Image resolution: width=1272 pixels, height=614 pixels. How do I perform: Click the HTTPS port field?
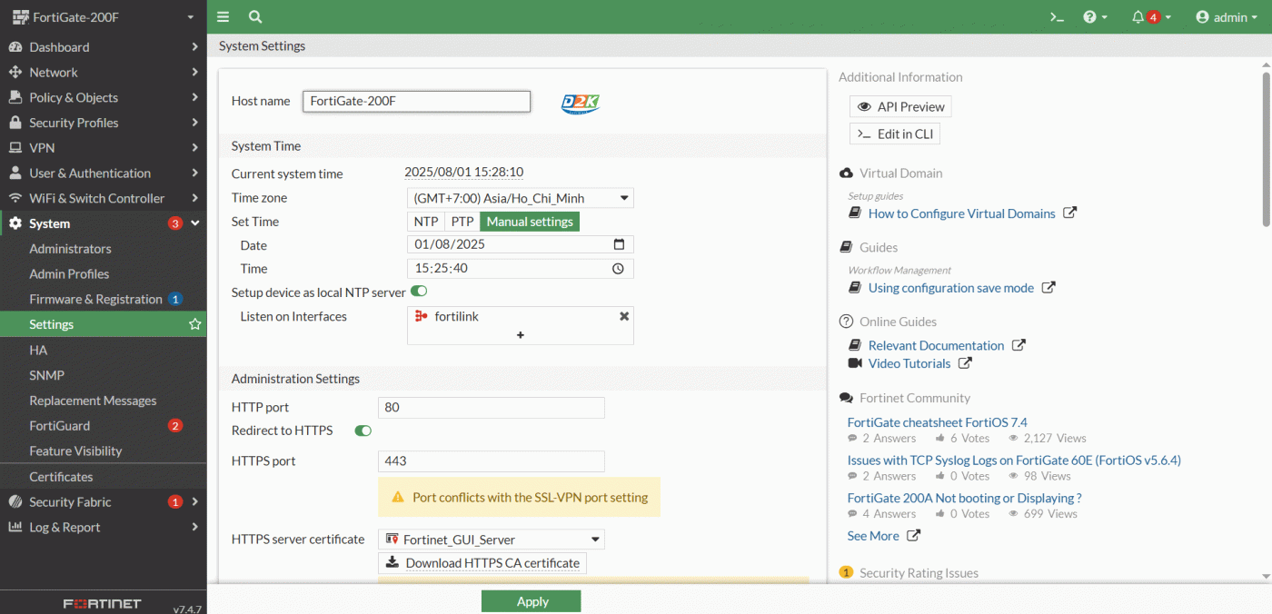tap(492, 461)
